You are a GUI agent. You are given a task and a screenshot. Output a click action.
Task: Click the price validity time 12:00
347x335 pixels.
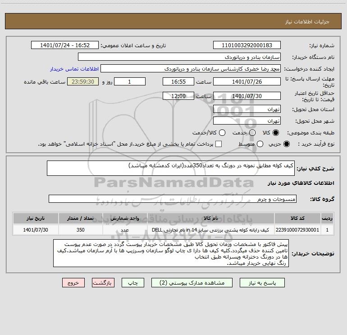pos(178,96)
